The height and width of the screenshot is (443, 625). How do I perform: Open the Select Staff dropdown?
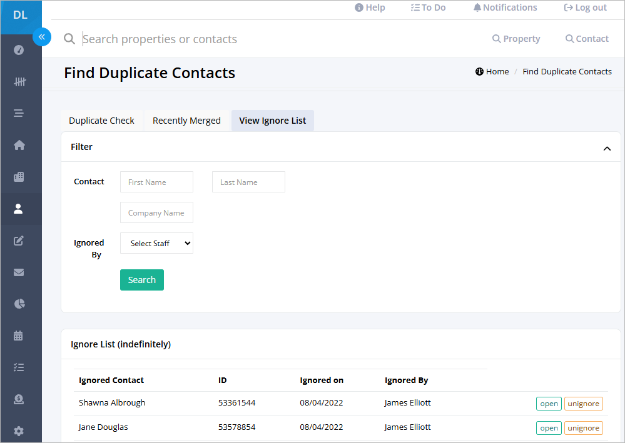point(156,243)
